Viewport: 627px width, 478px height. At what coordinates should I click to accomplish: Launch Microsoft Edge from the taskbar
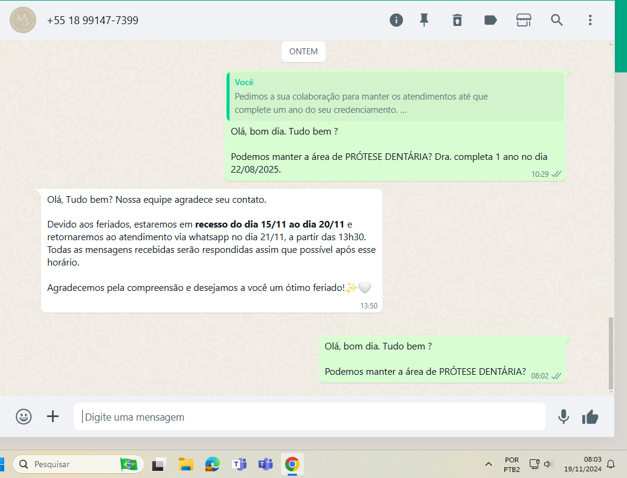tap(213, 464)
